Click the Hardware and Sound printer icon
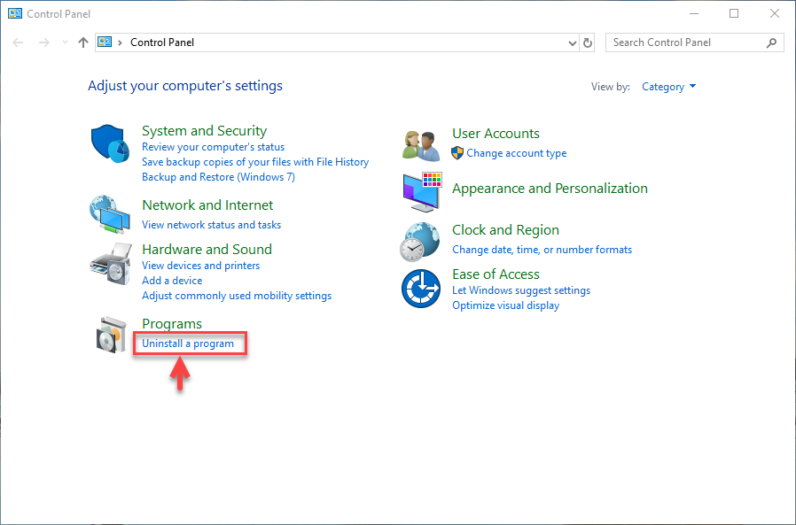The width and height of the screenshot is (796, 525). pos(111,264)
